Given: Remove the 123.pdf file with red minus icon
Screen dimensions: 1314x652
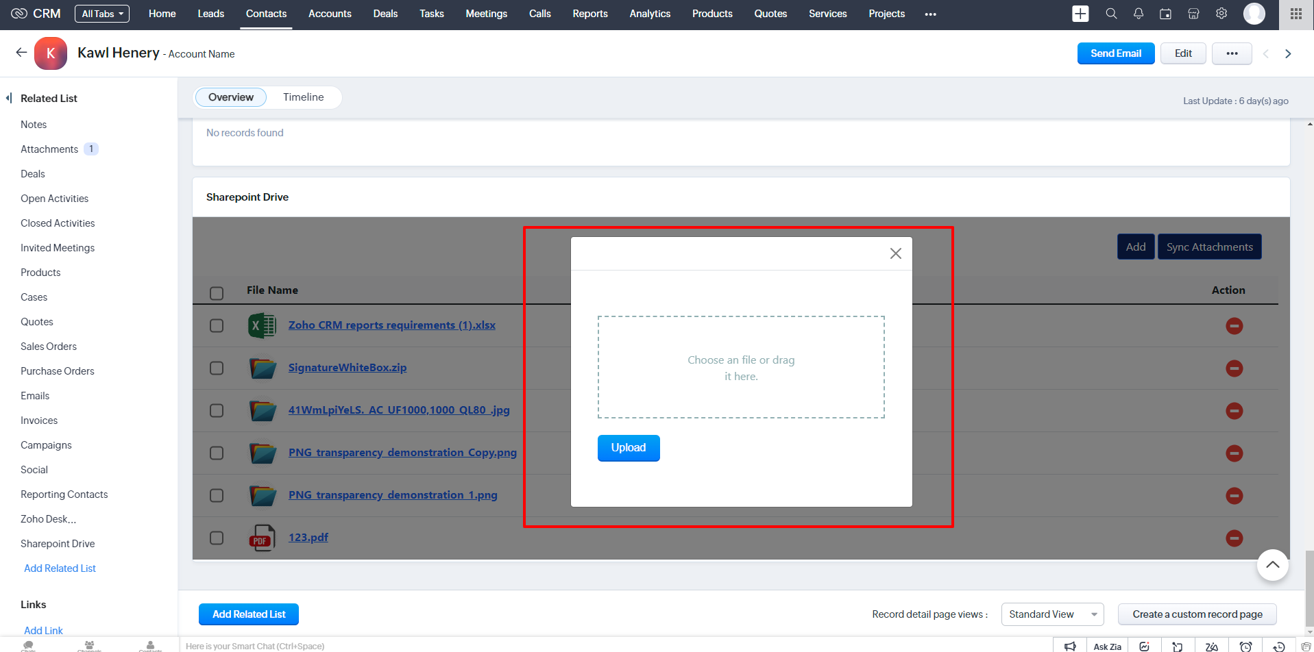Looking at the screenshot, I should click(1234, 538).
